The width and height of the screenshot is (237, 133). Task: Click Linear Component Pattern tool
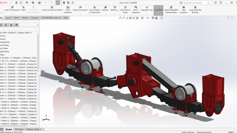tap(52, 8)
